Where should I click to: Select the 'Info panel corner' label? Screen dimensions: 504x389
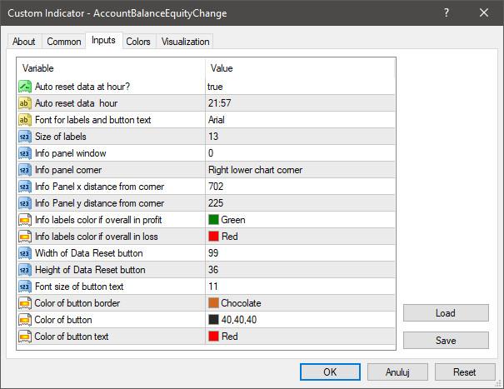click(x=68, y=170)
